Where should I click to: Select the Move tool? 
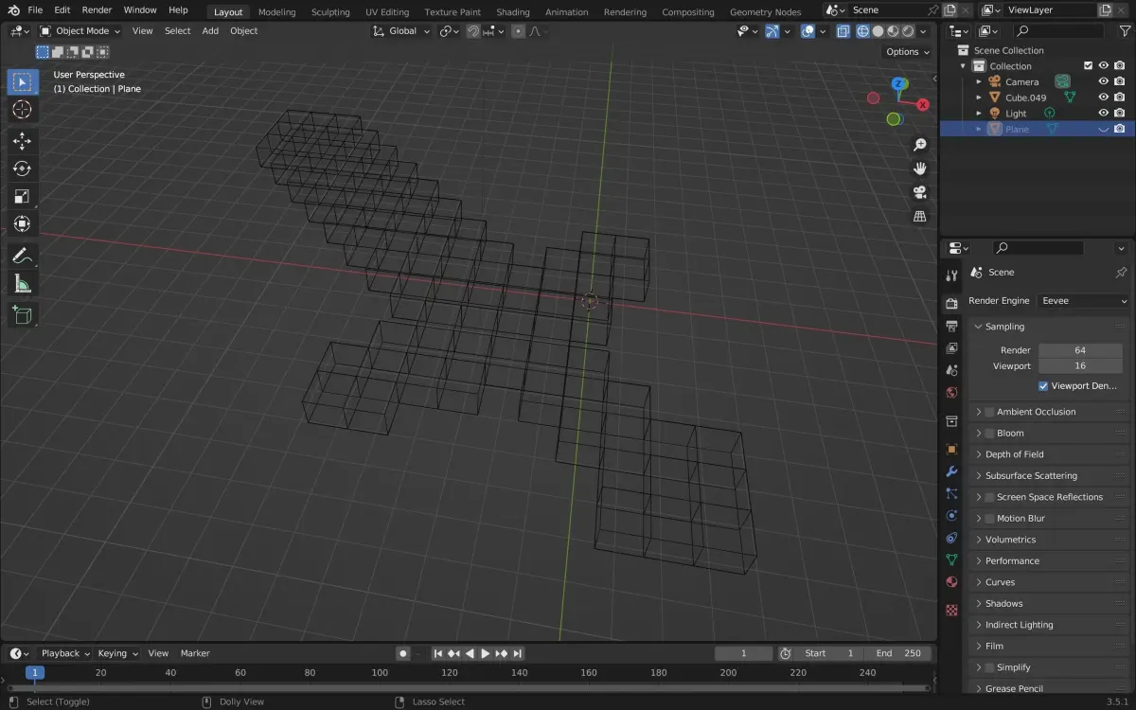(x=22, y=141)
